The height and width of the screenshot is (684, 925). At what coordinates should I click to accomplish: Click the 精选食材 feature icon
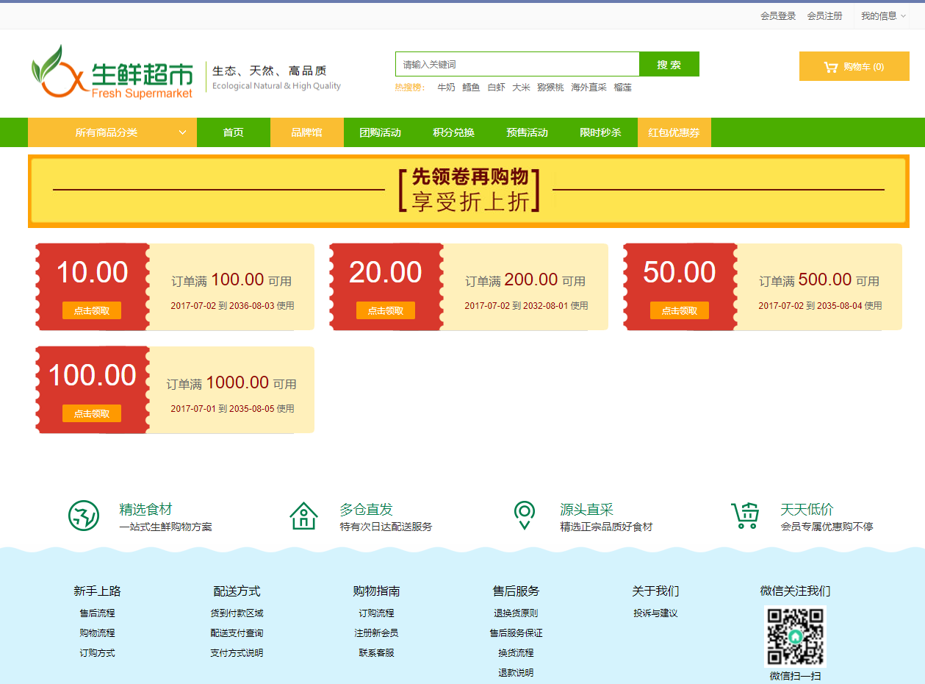coord(84,516)
